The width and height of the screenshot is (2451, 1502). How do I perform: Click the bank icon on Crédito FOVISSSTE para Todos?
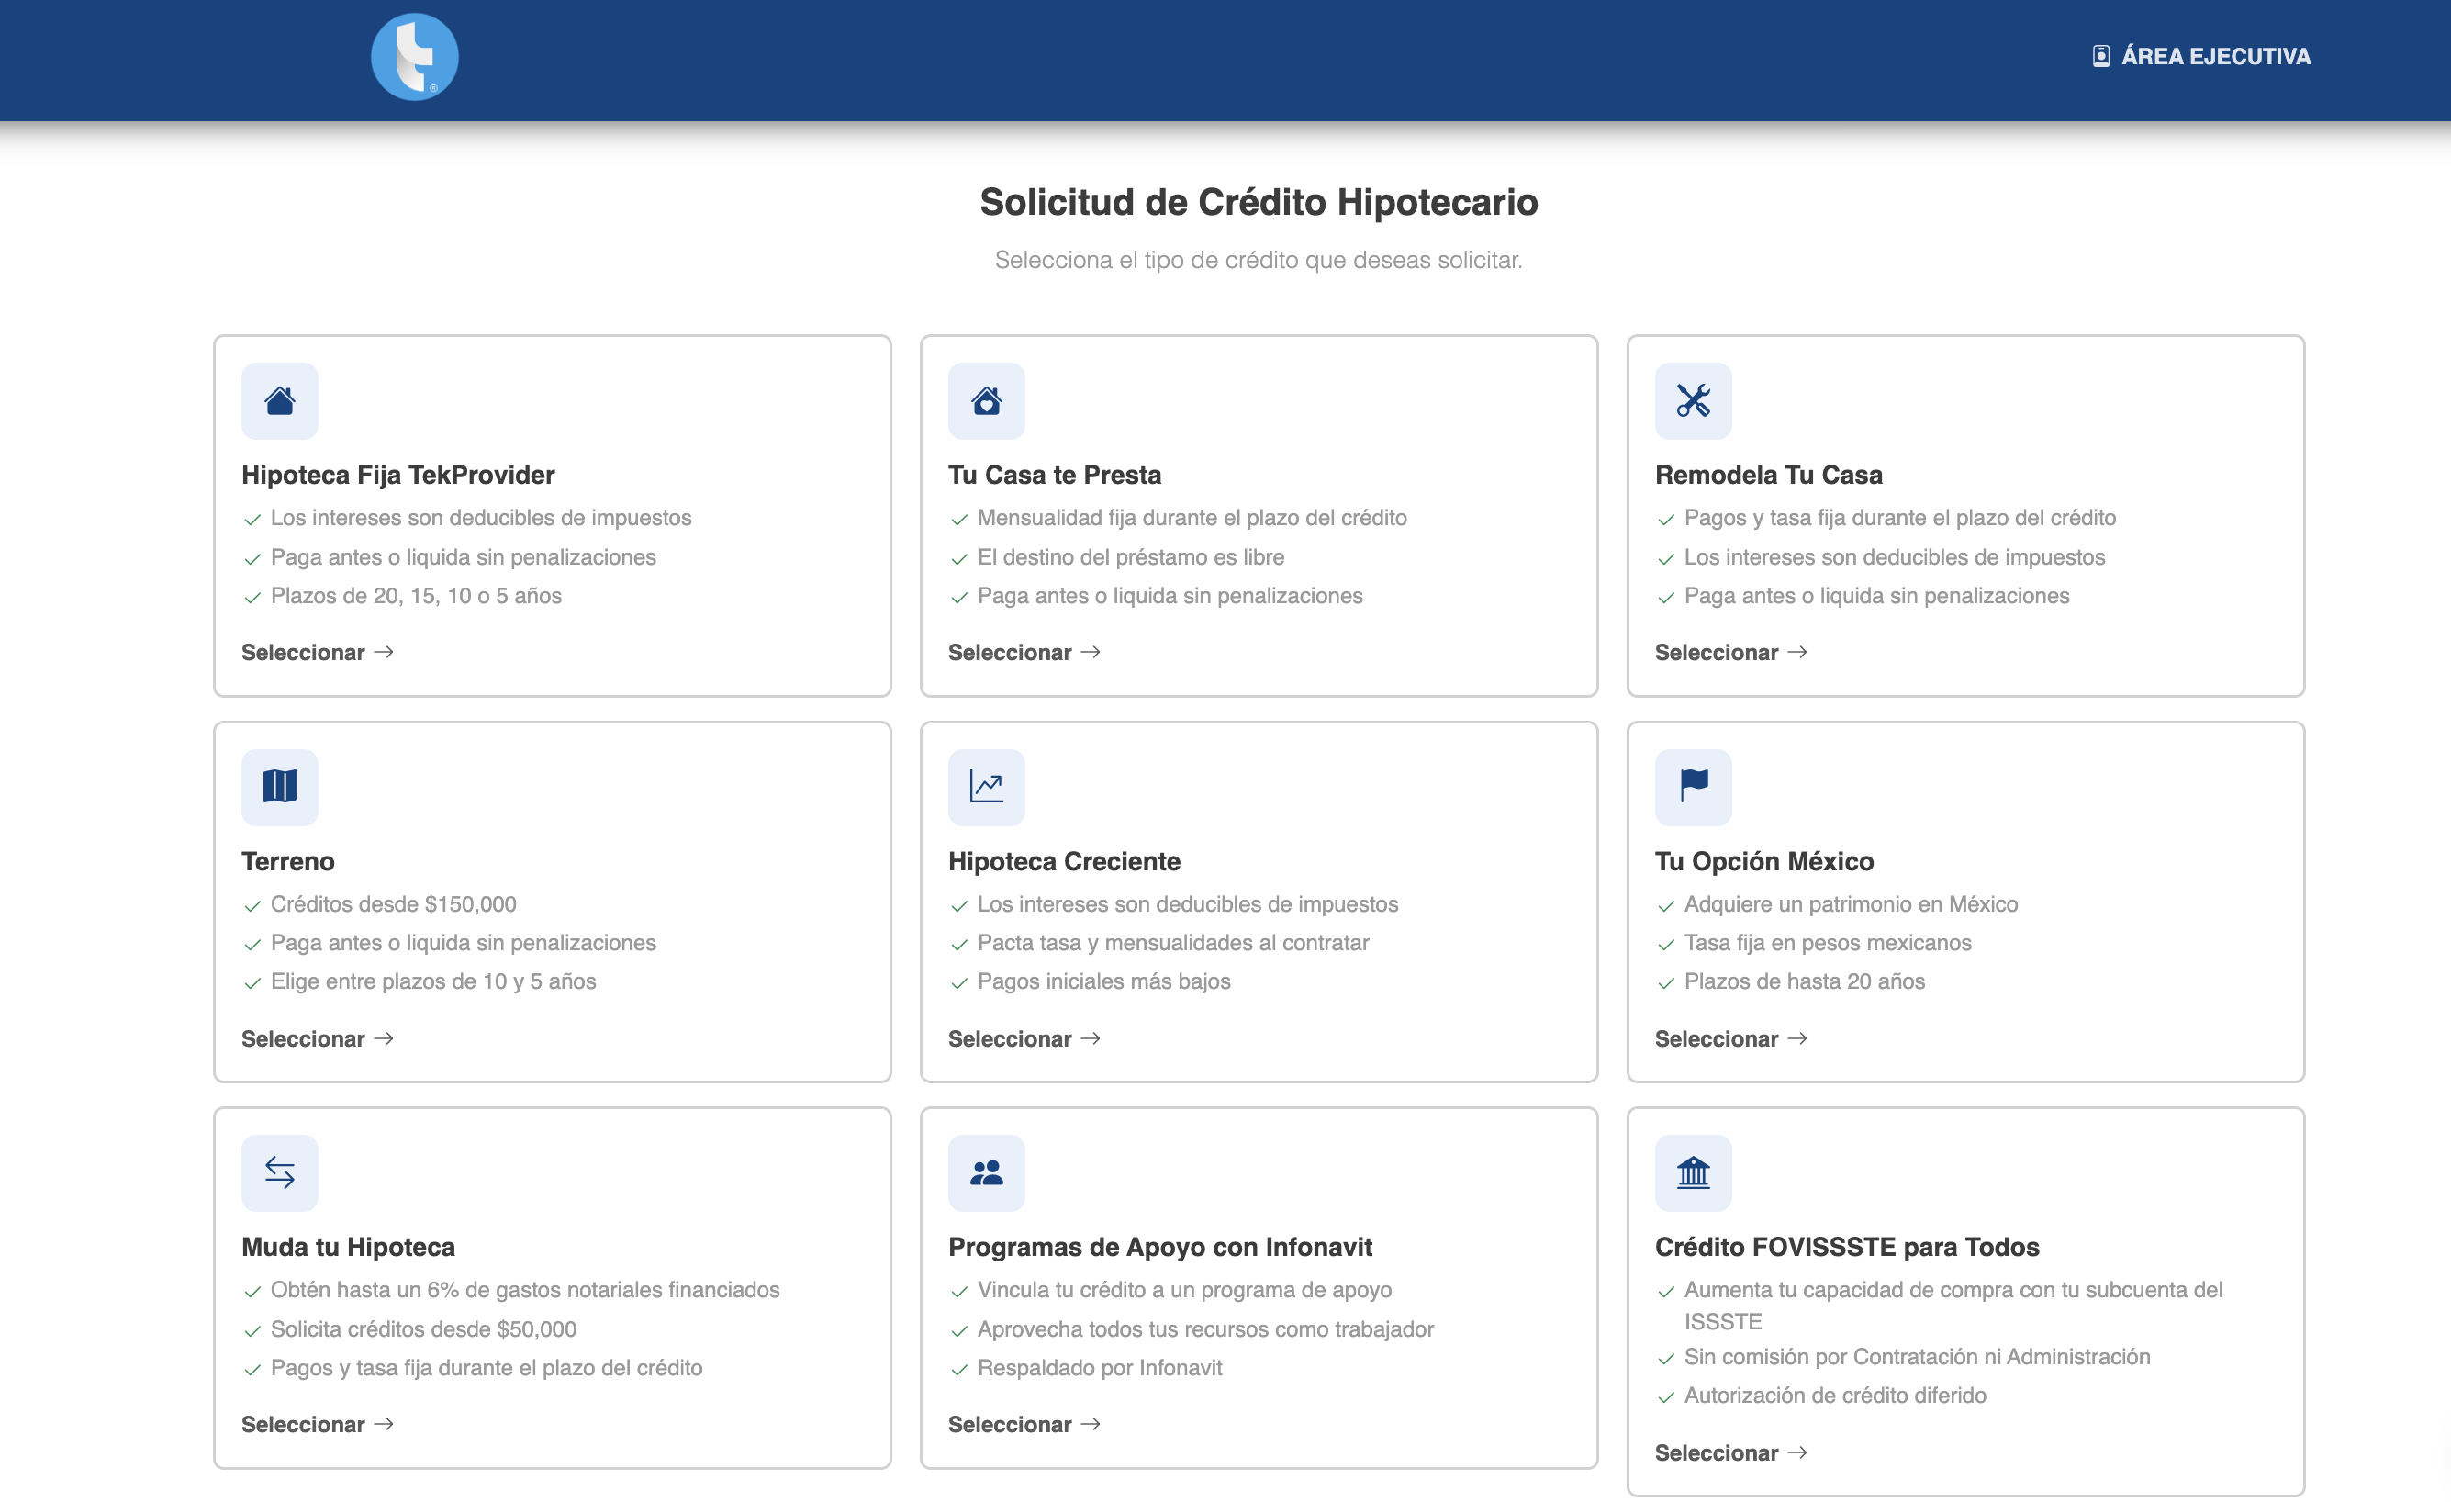[1694, 1172]
